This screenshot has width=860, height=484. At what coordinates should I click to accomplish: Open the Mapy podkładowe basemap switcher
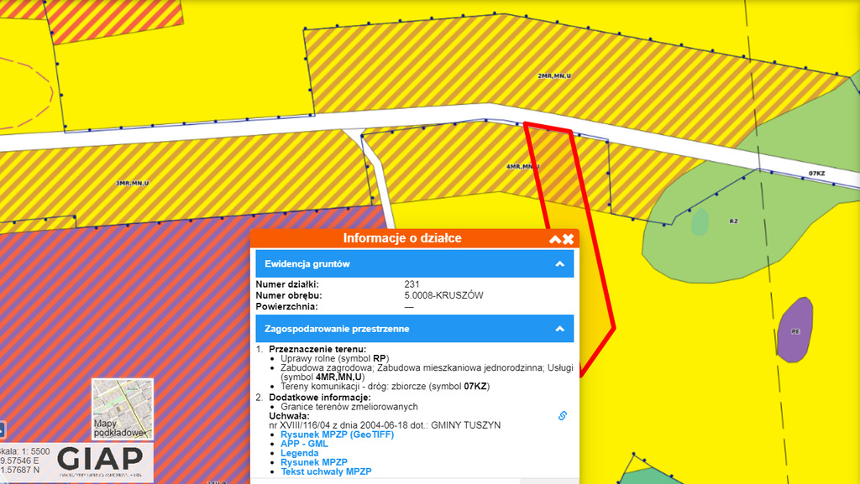point(123,409)
